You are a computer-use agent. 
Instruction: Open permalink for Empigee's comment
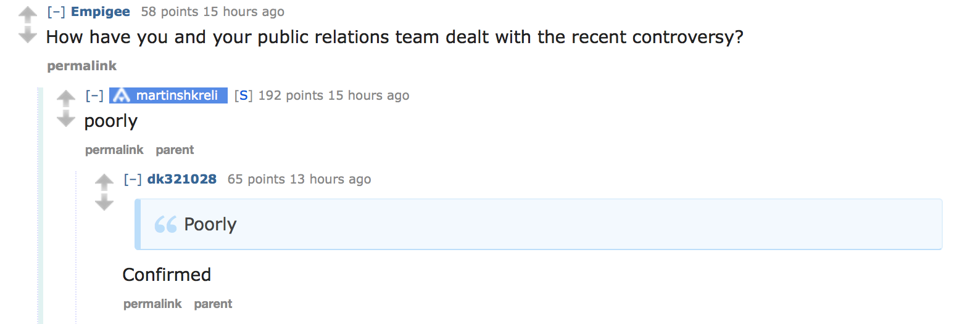[81, 66]
